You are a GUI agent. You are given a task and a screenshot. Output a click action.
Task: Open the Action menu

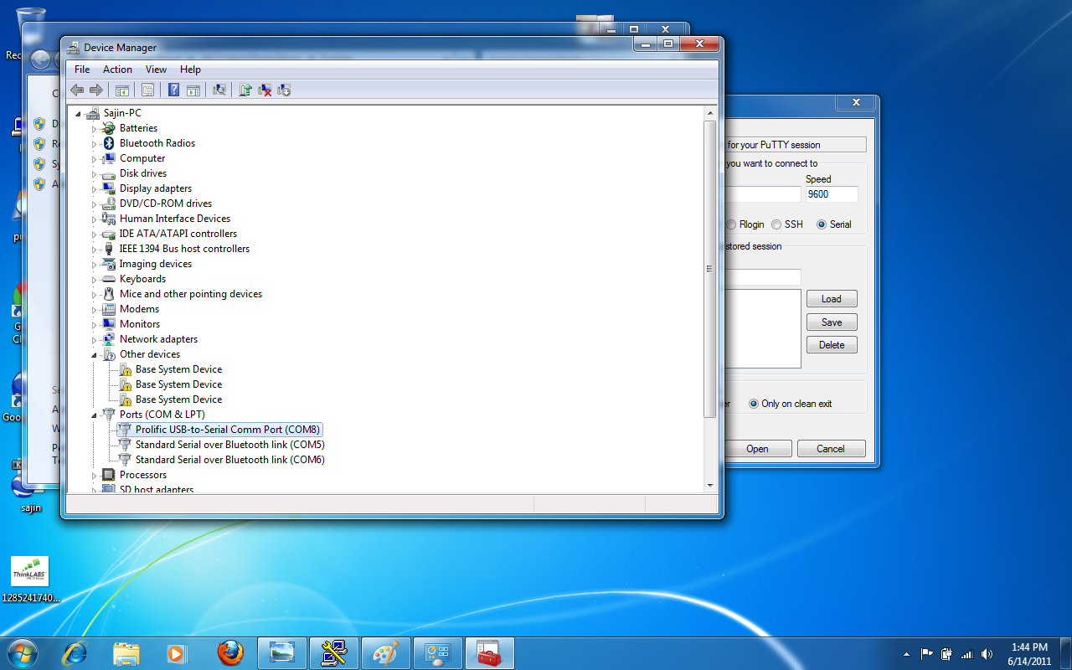117,70
